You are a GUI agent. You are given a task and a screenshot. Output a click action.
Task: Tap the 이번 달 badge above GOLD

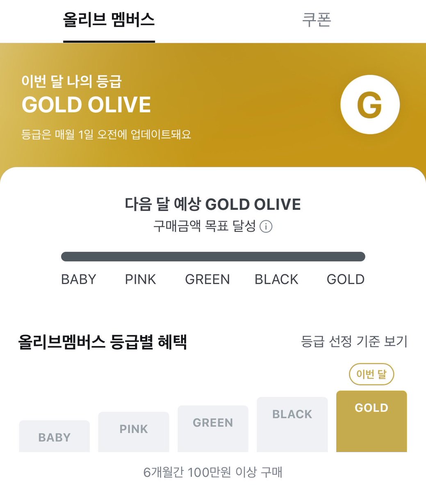pyautogui.click(x=371, y=374)
